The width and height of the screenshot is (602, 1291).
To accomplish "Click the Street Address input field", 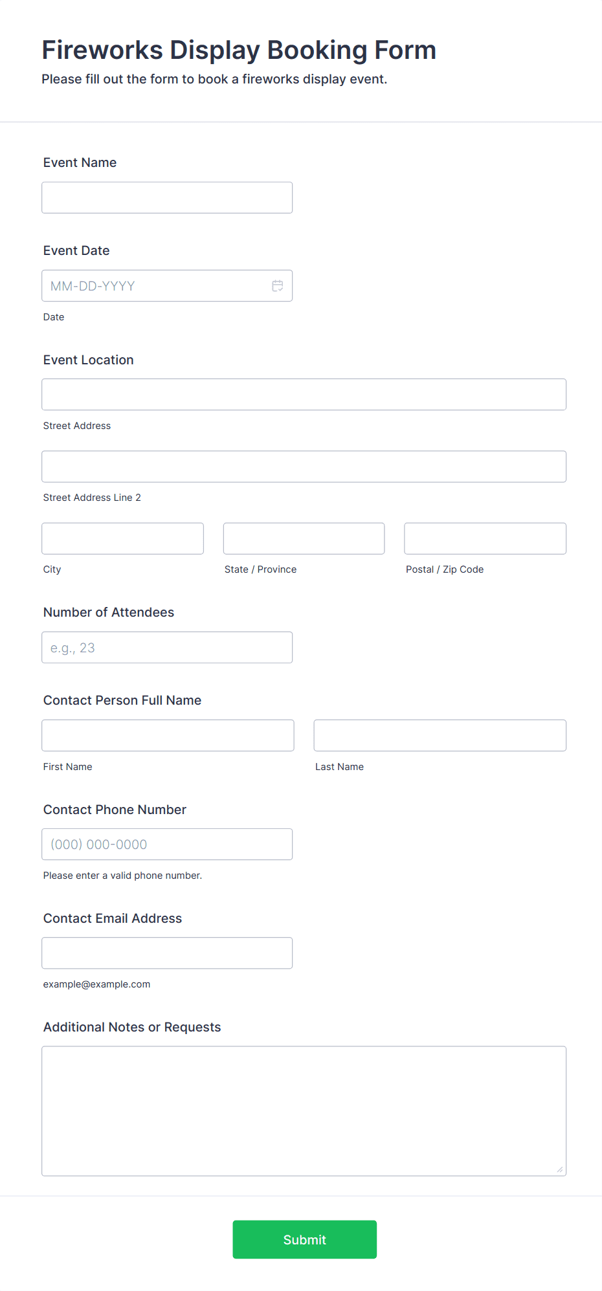I will [x=304, y=395].
